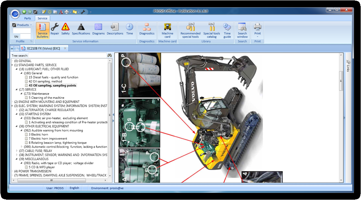Open '7 Electric horn improvement' document
361x200 pixels.
click(x=48, y=139)
